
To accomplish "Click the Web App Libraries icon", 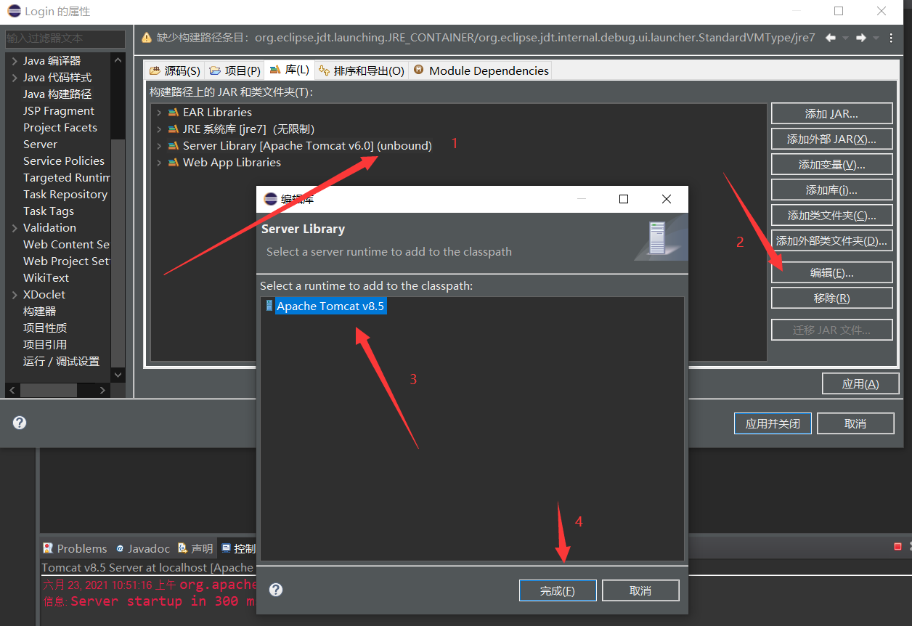I will [174, 162].
